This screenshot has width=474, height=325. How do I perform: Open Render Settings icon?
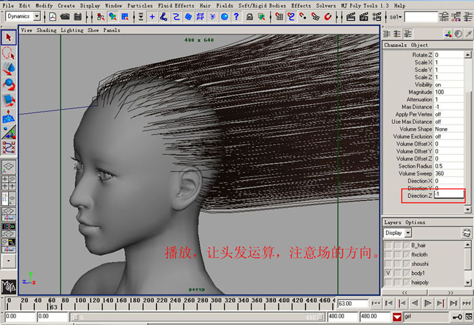pos(376,17)
